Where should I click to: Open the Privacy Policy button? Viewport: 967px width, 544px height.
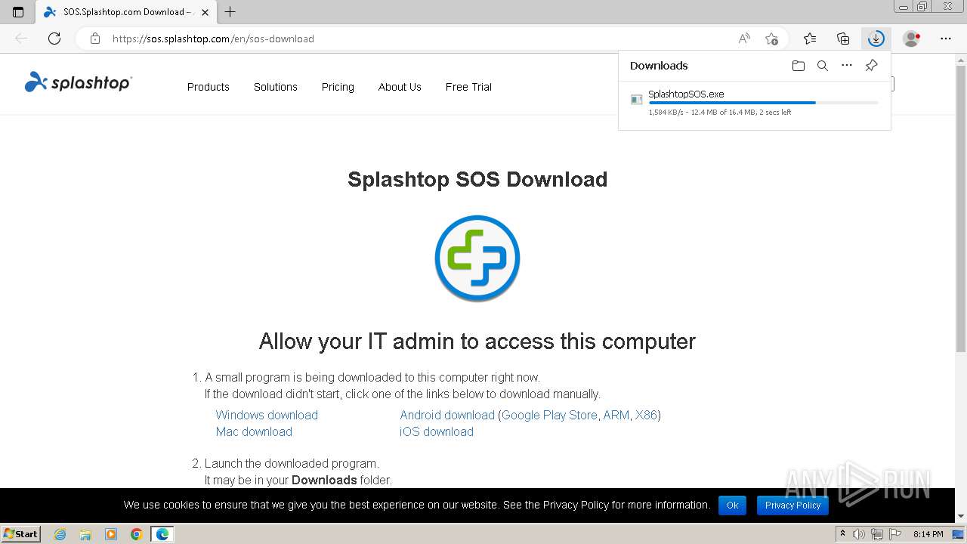click(792, 505)
